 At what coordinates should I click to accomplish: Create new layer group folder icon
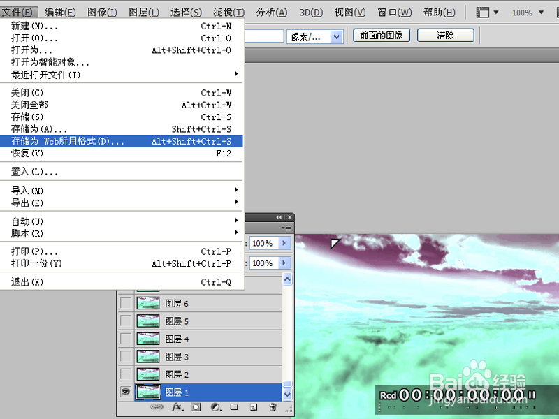(x=234, y=406)
